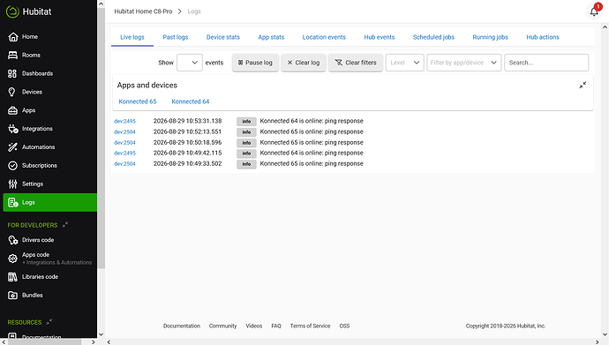Select the Logs sidebar icon
Image resolution: width=609 pixels, height=345 pixels.
[13, 203]
